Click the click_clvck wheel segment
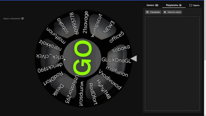Screen dimensions: 206x116 [x=50, y=57]
